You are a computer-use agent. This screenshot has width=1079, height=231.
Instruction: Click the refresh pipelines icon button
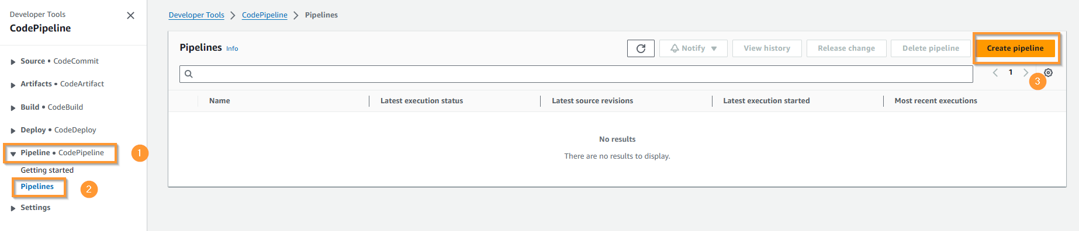pos(641,48)
